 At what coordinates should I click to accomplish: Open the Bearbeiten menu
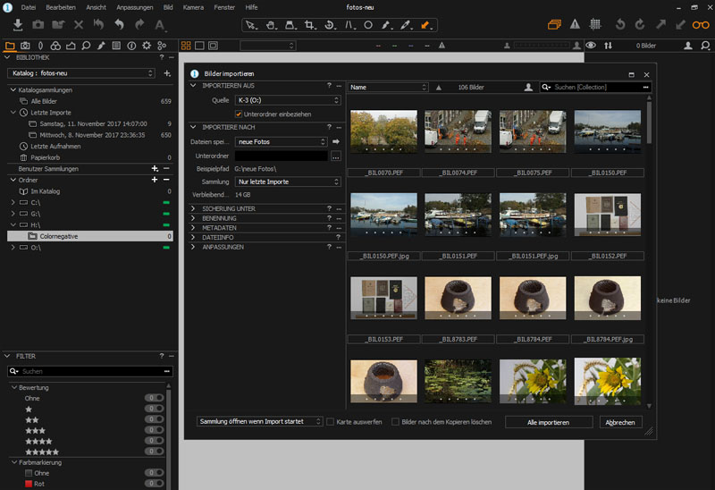pyautogui.click(x=61, y=7)
